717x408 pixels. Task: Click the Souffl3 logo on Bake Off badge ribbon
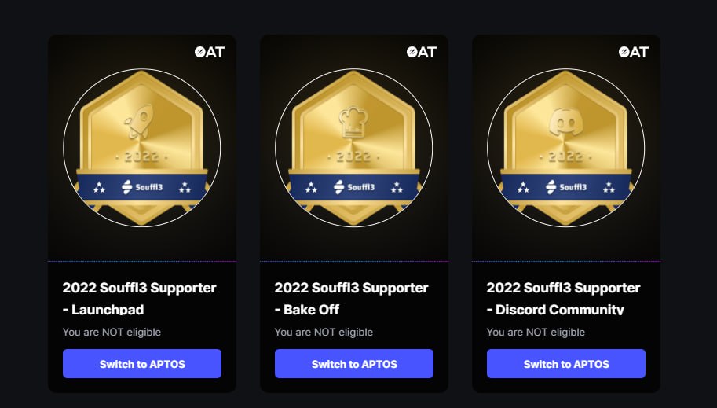point(354,187)
